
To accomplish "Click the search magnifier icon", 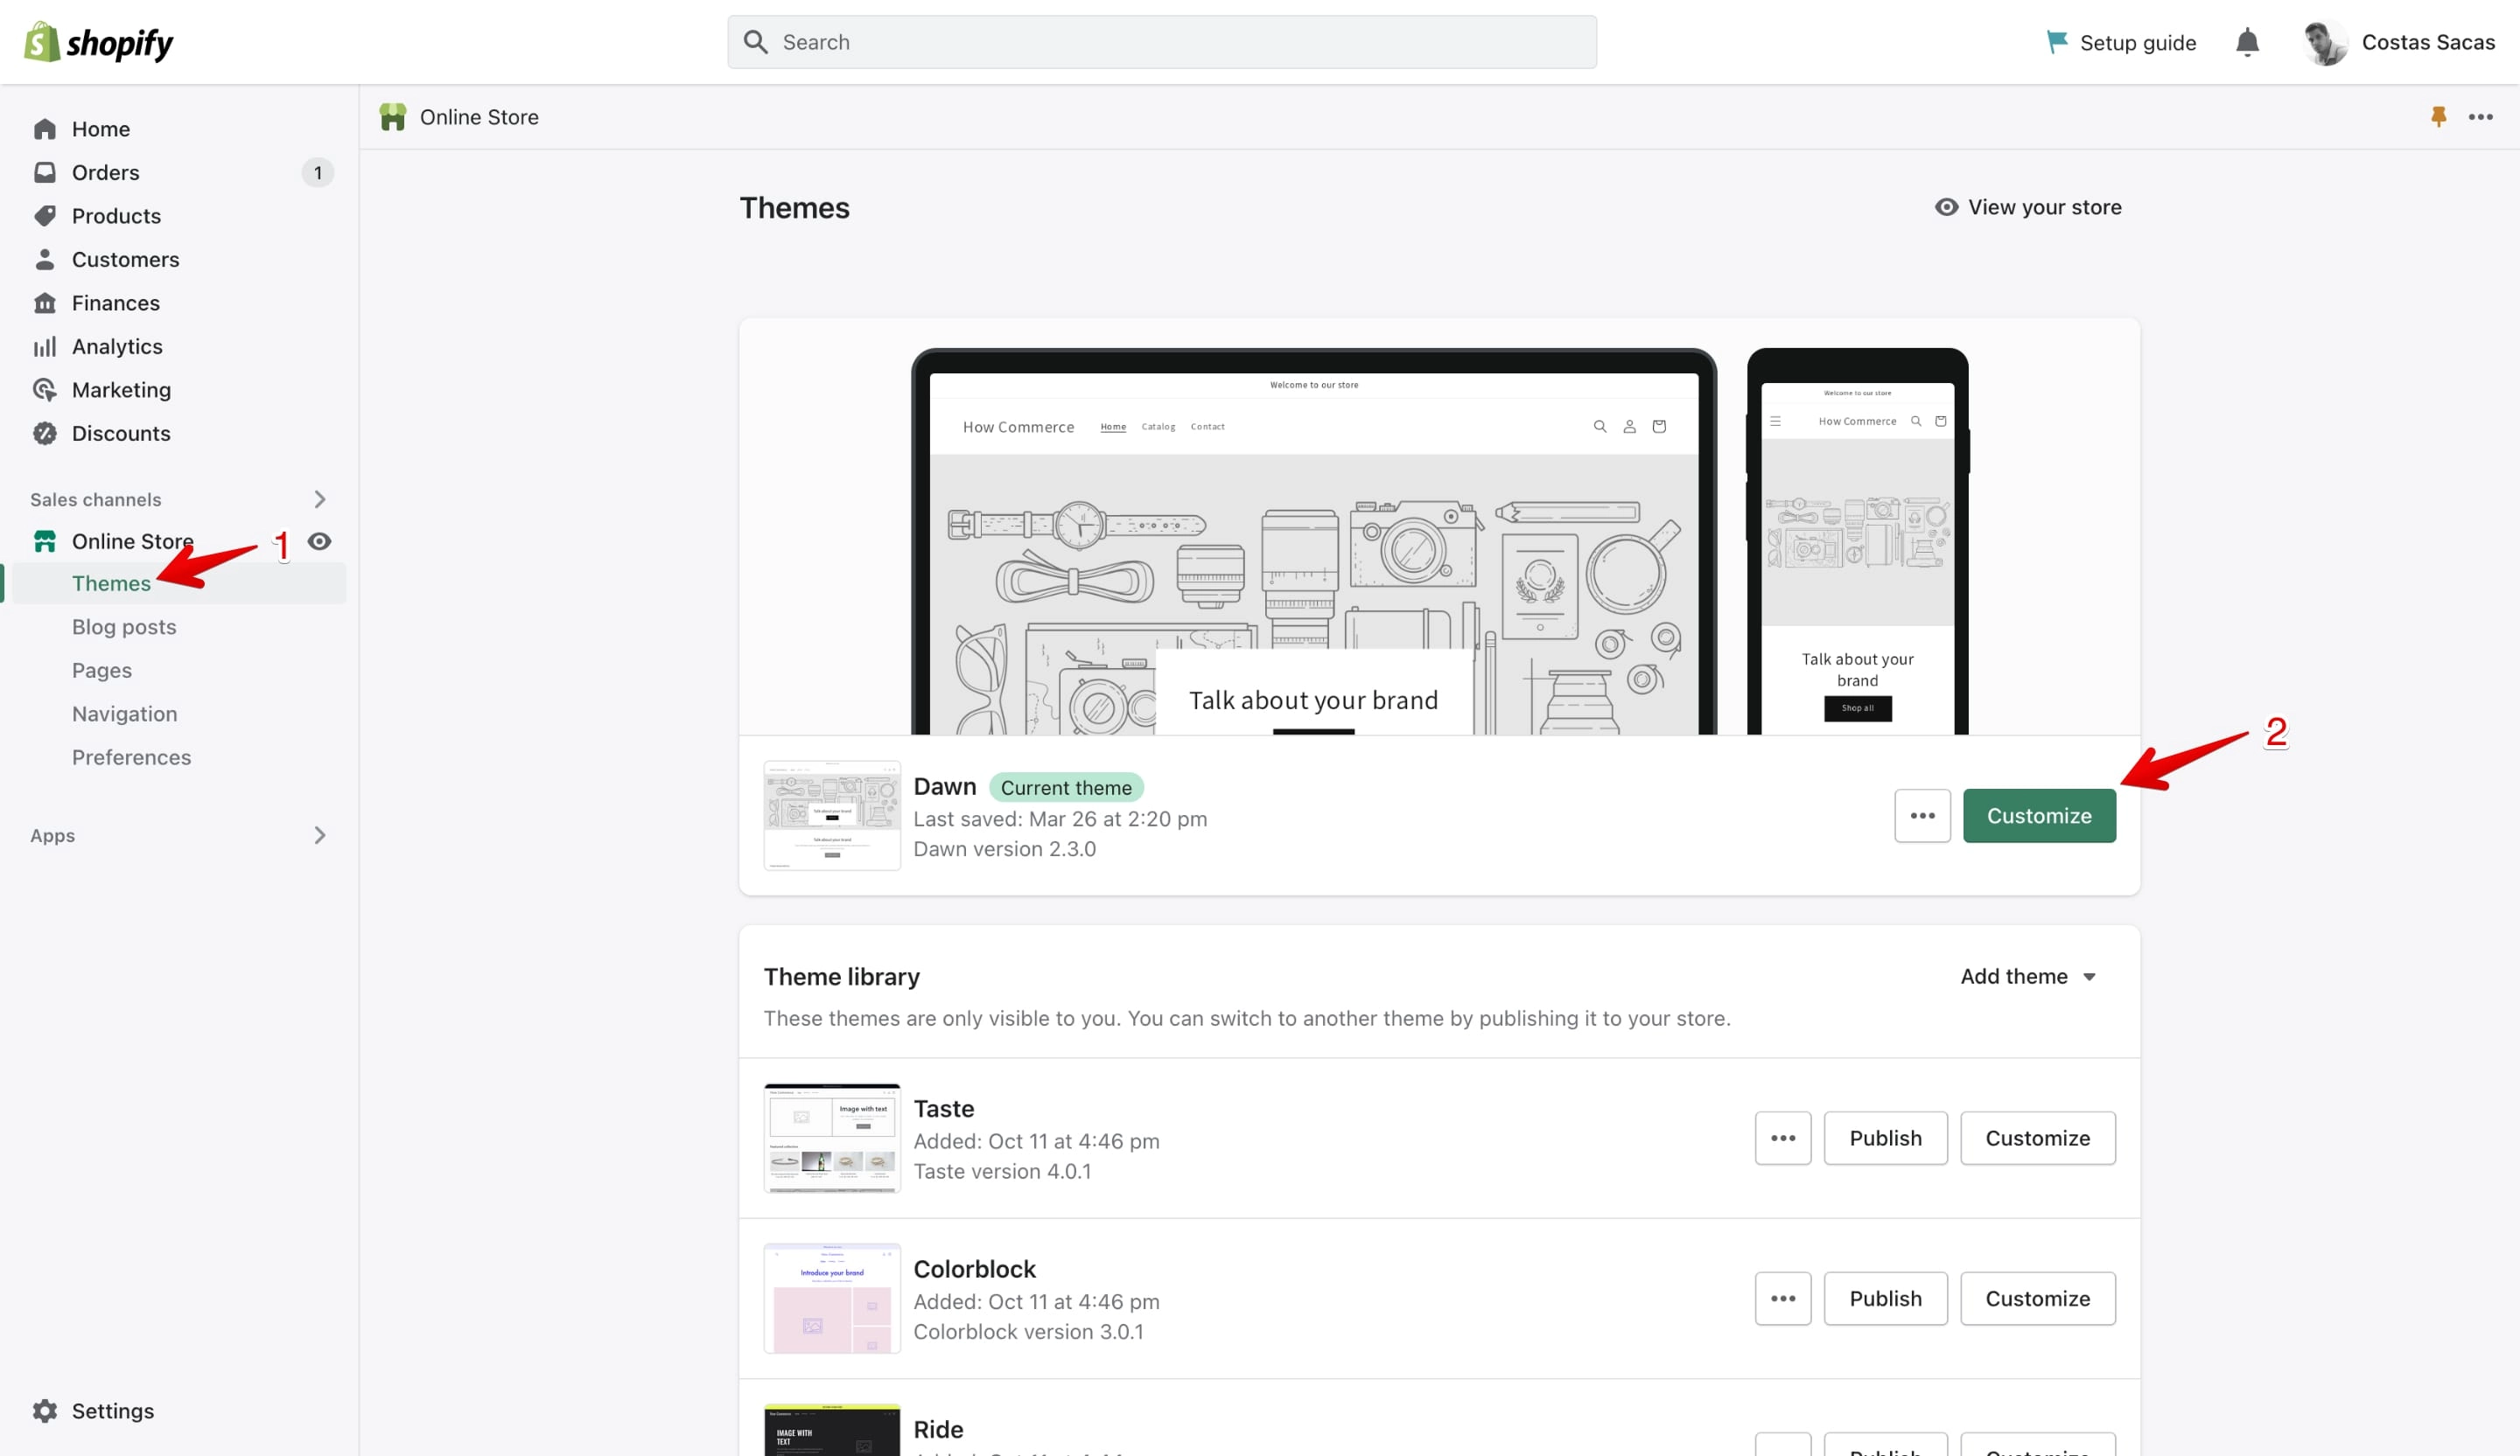I will point(756,42).
